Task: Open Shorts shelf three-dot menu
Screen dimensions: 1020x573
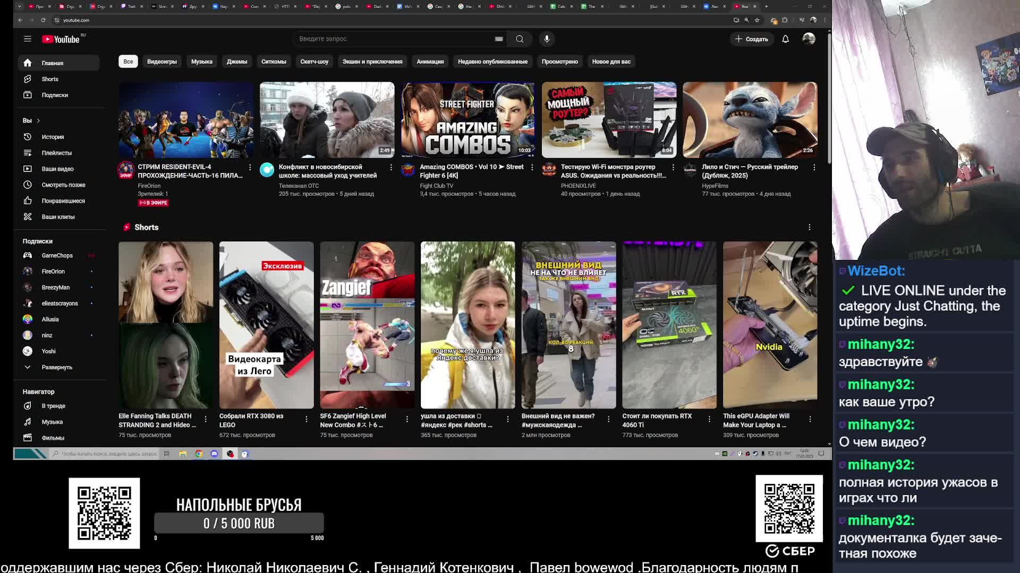Action: pyautogui.click(x=809, y=227)
